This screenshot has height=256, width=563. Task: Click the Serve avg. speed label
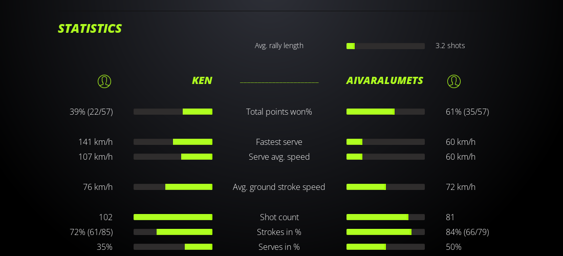(279, 157)
